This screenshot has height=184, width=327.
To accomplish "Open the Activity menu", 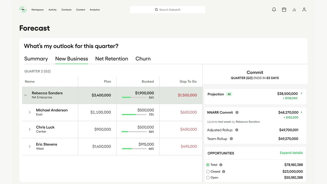I will [x=53, y=10].
